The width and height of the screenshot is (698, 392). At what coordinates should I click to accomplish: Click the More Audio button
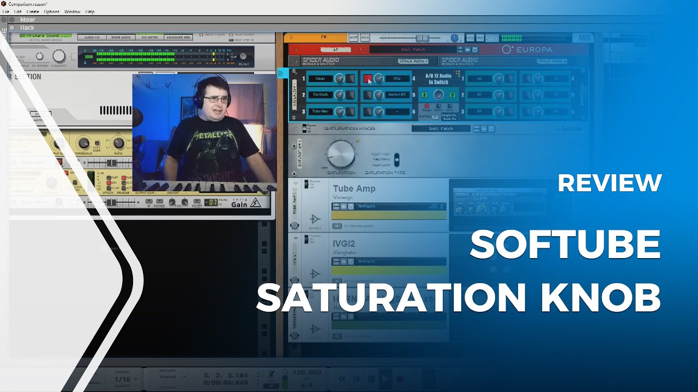[x=121, y=38]
